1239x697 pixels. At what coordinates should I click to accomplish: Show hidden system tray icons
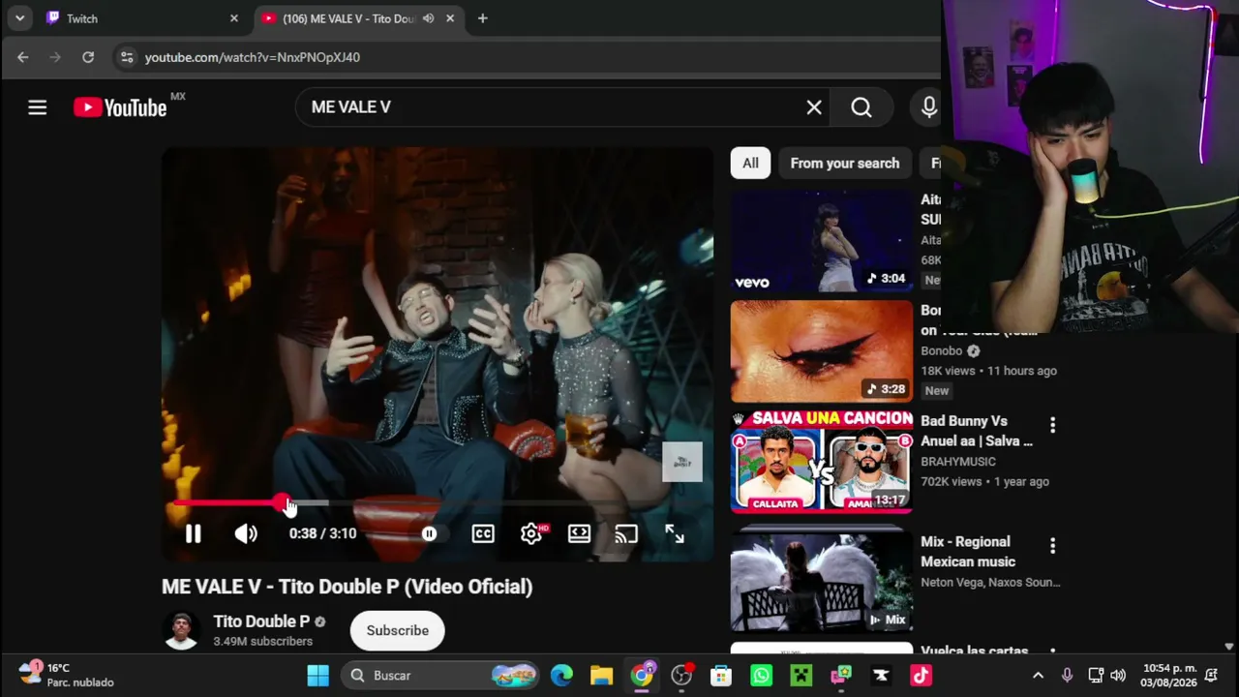tap(1038, 676)
